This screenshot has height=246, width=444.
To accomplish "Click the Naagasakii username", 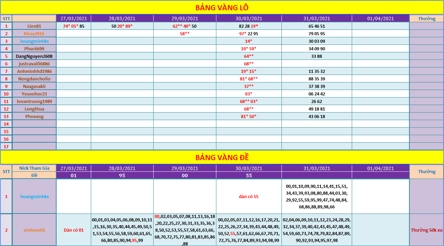I will [34, 86].
